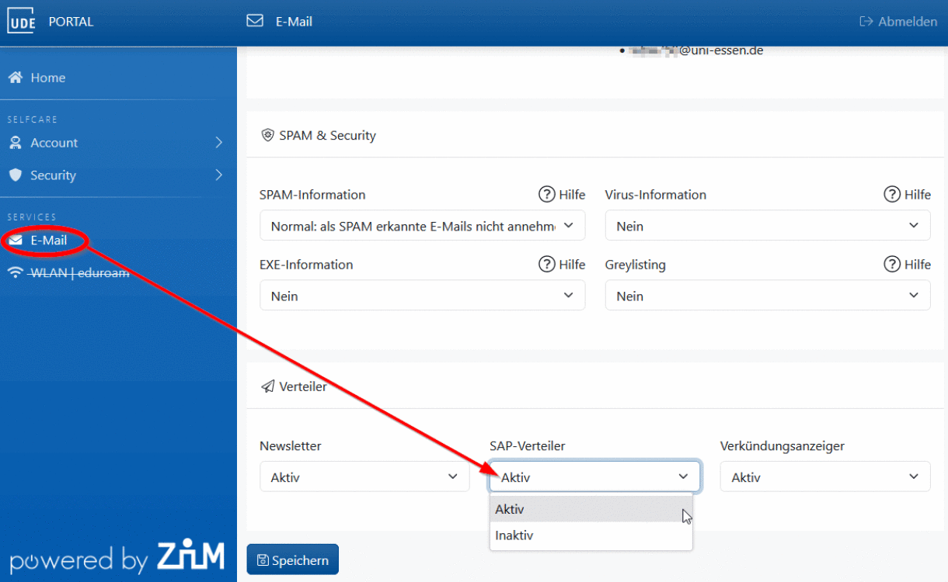Open the Virus-Information dropdown
Screen dimensions: 948x582
pos(767,226)
